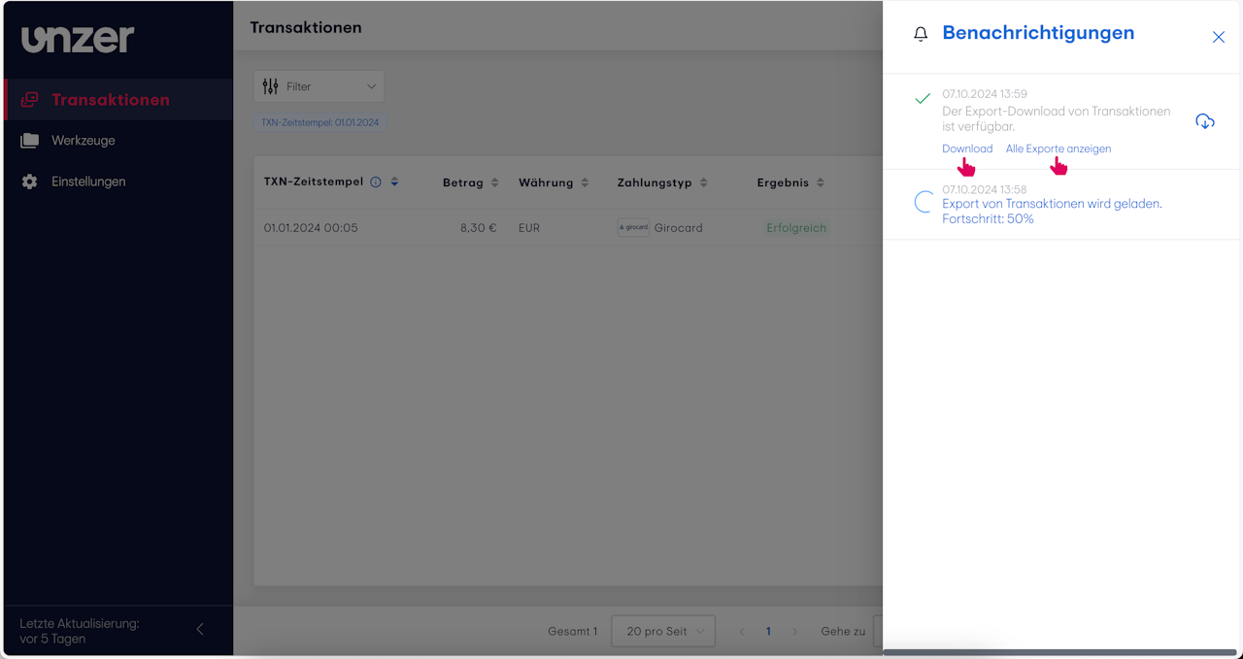Sort by Zahlungstyp column arrows
1243x659 pixels.
(x=703, y=182)
